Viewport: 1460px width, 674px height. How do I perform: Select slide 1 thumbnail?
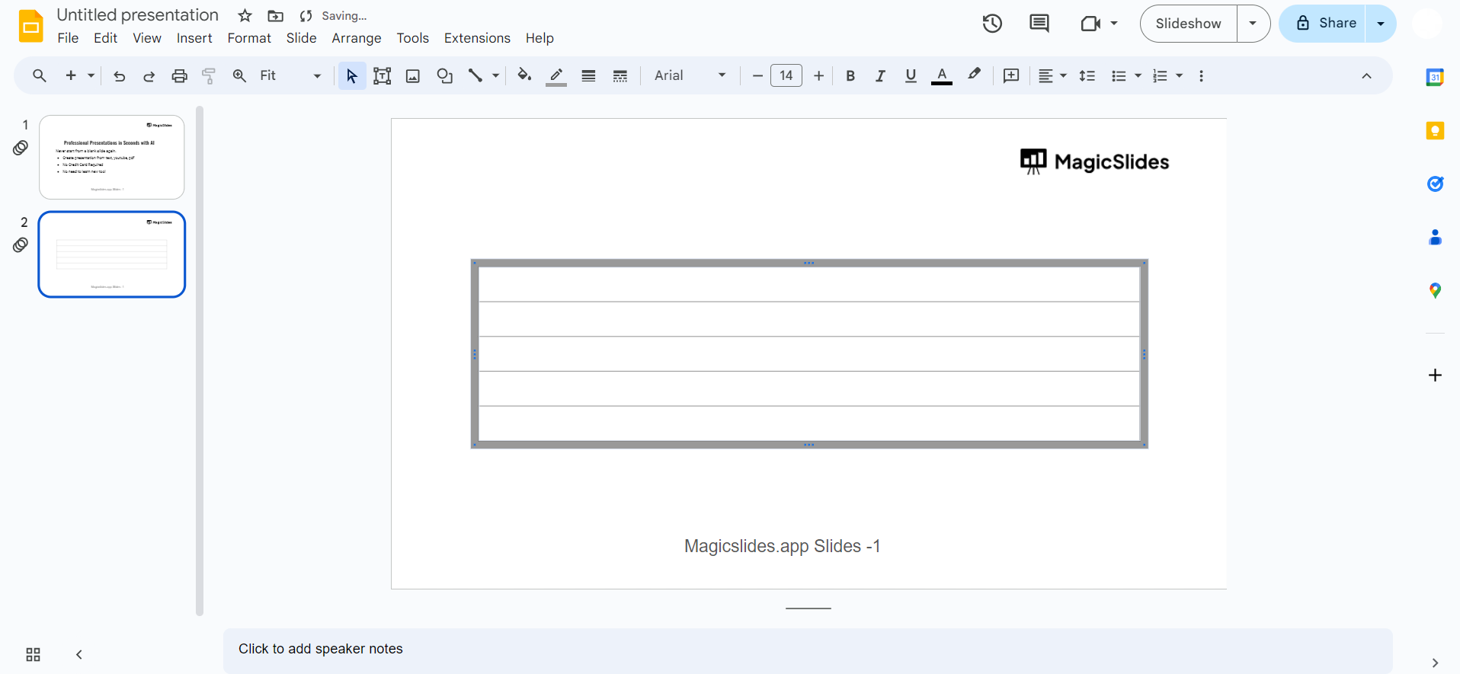click(x=112, y=158)
